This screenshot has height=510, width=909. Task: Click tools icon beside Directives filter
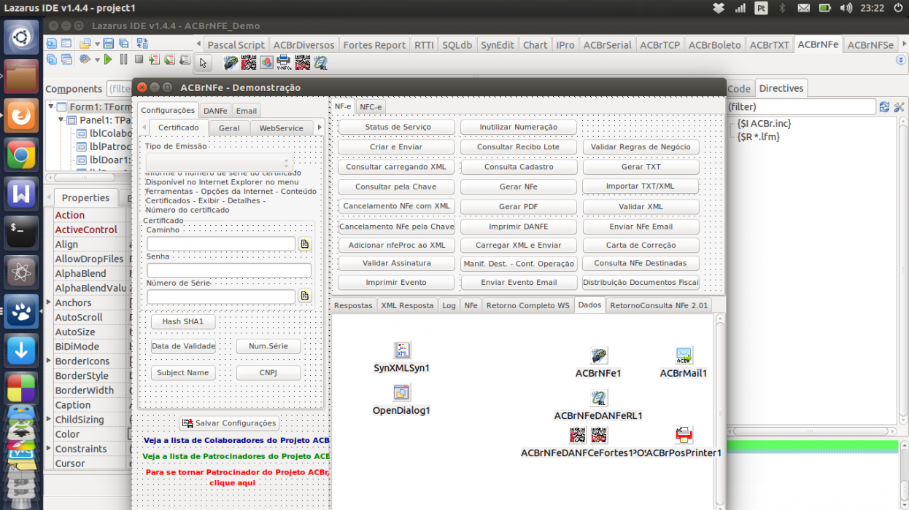coord(899,107)
